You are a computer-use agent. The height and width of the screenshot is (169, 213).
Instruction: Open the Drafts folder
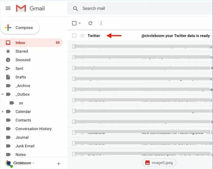point(21,77)
